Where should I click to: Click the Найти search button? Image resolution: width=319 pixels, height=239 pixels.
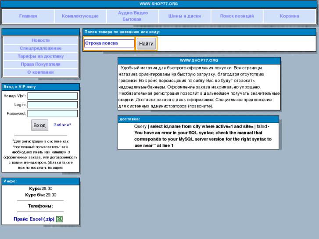pos(146,43)
